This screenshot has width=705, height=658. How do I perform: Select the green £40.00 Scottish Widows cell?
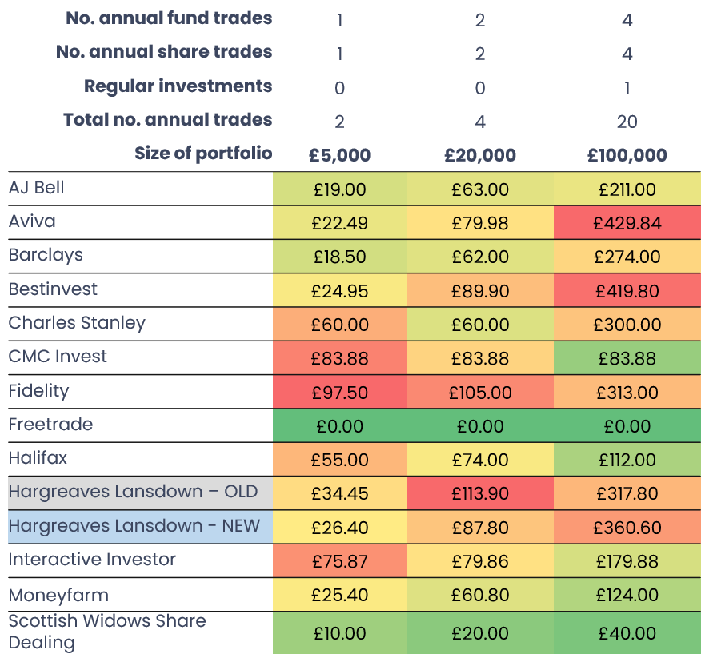tap(627, 633)
